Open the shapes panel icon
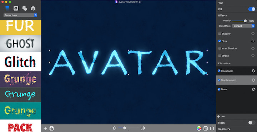The image size is (257, 132). pyautogui.click(x=25, y=8)
